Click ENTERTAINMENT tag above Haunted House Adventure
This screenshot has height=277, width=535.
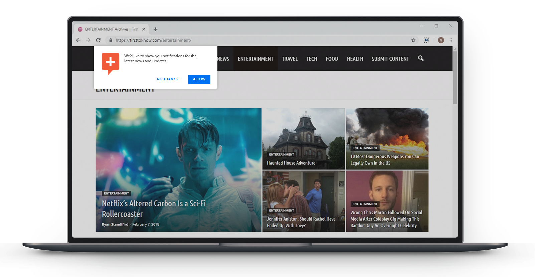click(x=282, y=155)
